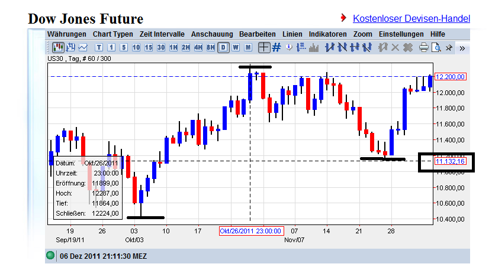Open the Linien menu

292,34
